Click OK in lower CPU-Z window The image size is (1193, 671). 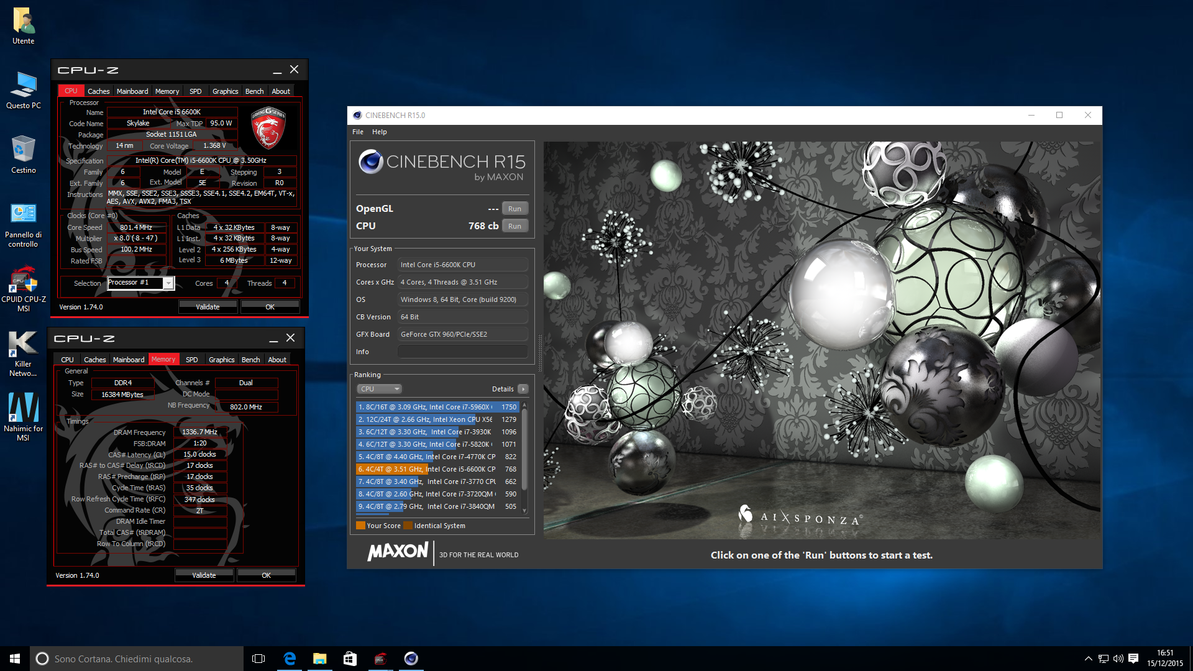tap(266, 575)
